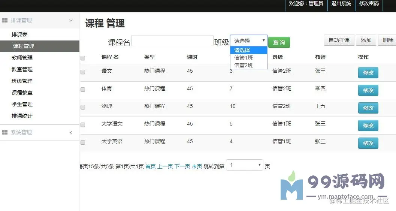Open 教室管理 sidebar entry
This screenshot has width=396, height=211.
click(x=22, y=69)
